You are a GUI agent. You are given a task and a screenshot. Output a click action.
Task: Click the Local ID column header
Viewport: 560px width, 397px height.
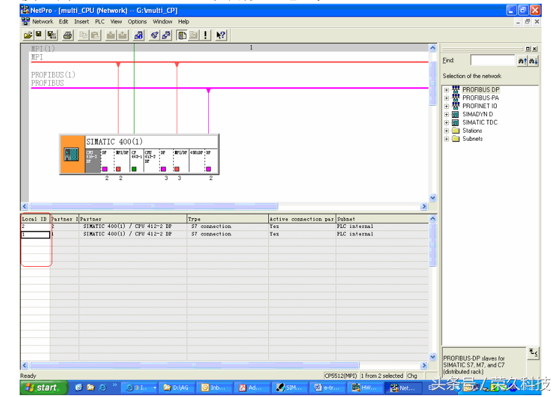[x=34, y=219]
